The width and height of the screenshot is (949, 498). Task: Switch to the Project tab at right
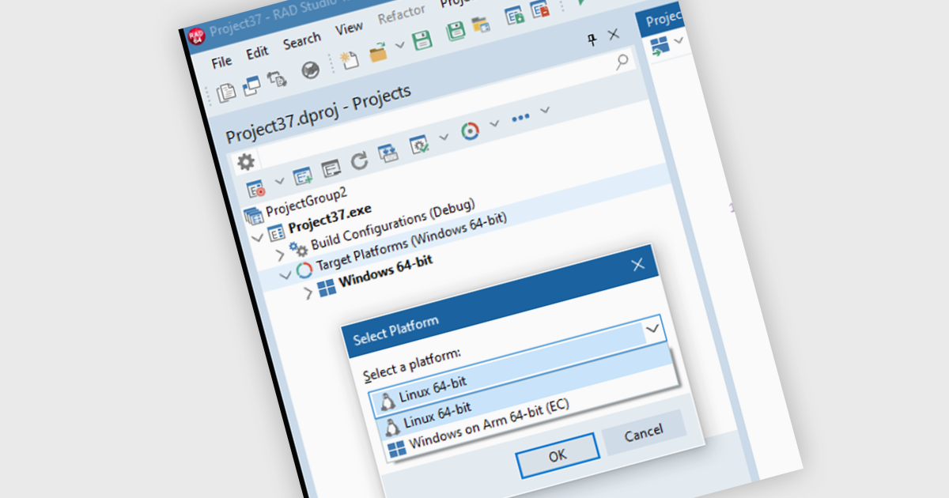pyautogui.click(x=664, y=18)
